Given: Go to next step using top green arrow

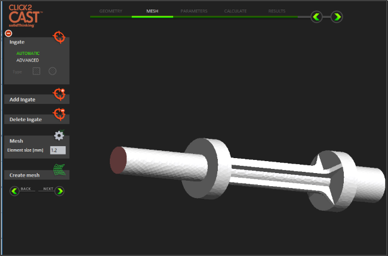Looking at the screenshot, I should tap(337, 17).
